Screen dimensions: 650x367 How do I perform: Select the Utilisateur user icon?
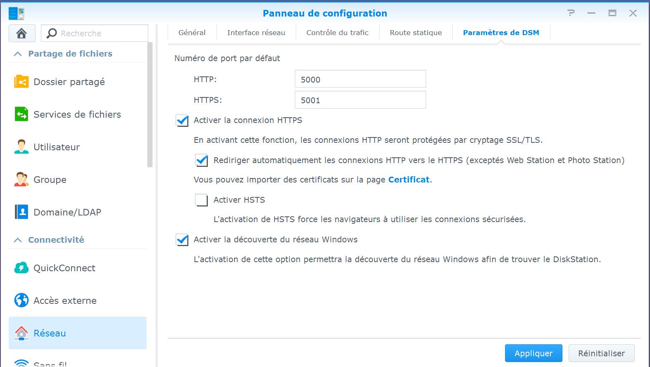click(x=21, y=147)
